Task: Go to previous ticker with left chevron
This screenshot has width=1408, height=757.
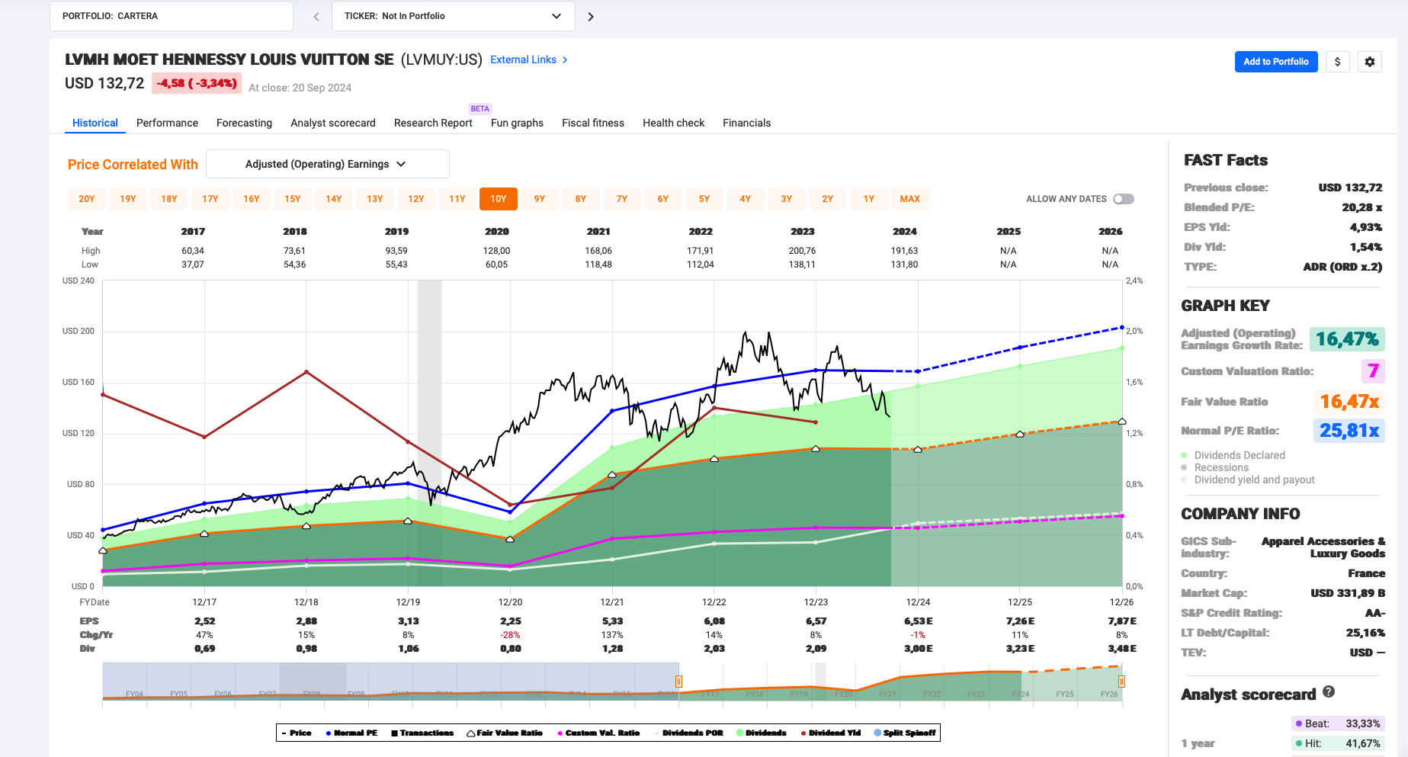Action: (x=316, y=16)
